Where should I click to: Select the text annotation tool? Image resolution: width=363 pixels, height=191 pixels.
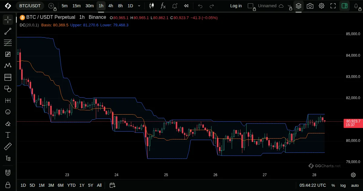coord(8,135)
